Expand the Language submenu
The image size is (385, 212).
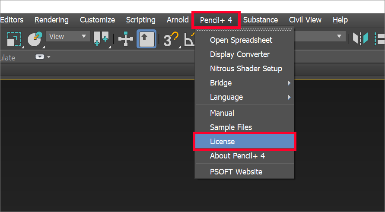[x=245, y=97]
